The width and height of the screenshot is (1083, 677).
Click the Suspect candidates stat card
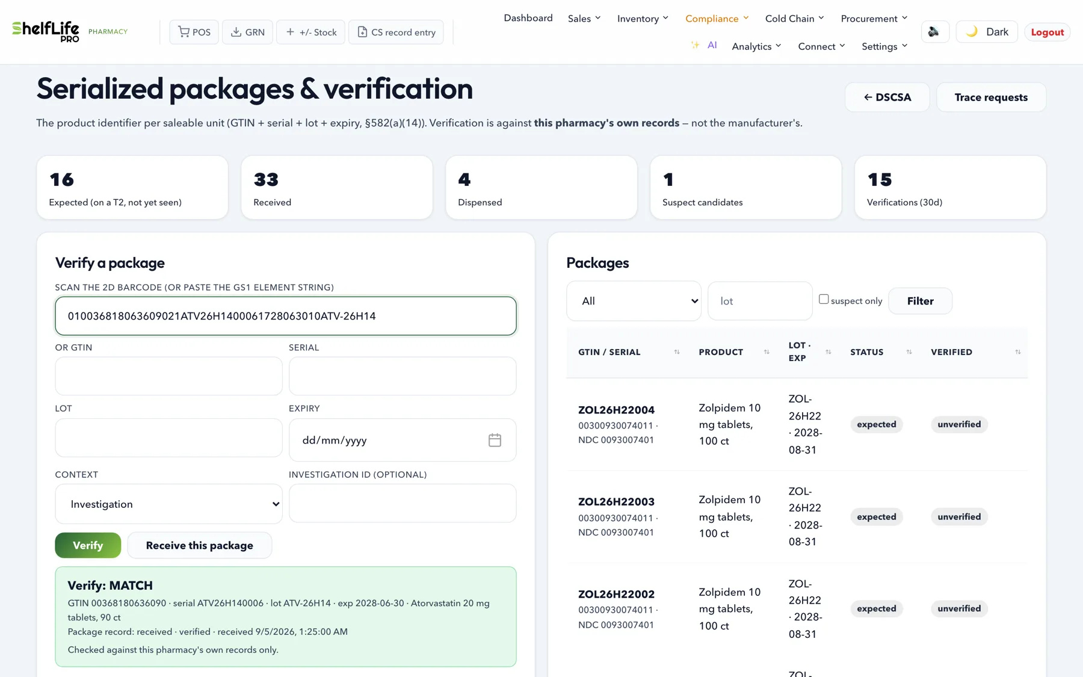[x=746, y=188]
